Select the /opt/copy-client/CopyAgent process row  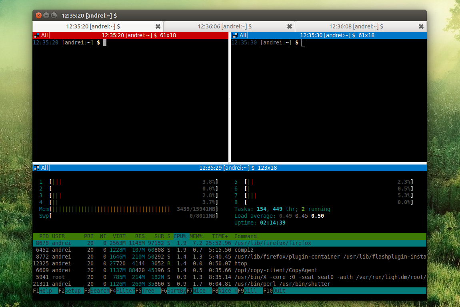[230, 270]
